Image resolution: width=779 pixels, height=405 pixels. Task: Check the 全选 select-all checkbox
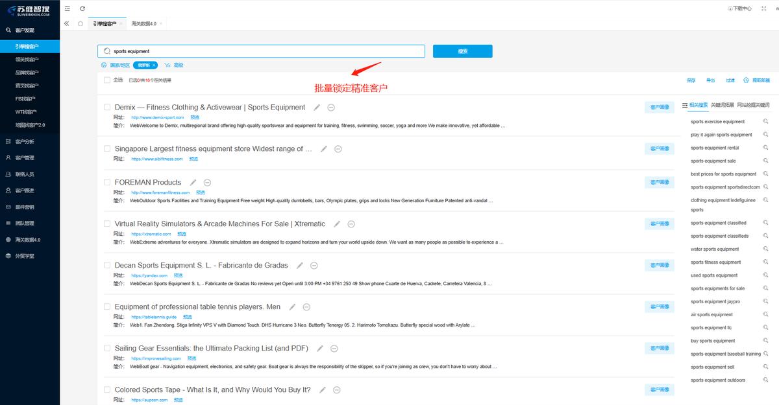pos(107,80)
